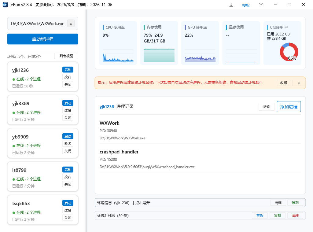Viewport: 313px width, 232px height.
Task: Close the yjk1236 environment
Action: [68, 84]
